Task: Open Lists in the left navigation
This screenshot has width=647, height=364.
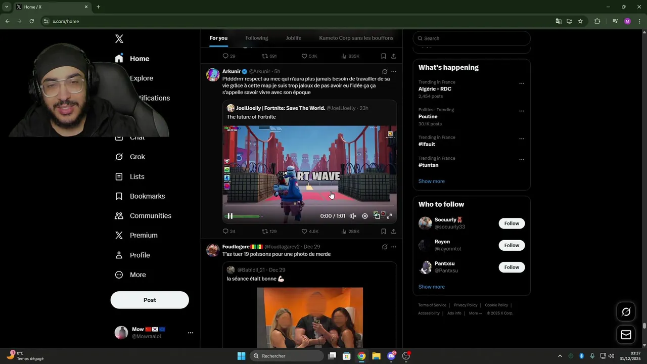Action: [x=130, y=176]
